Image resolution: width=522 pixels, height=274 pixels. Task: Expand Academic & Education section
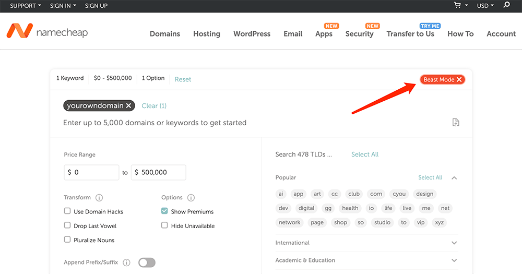click(x=454, y=260)
